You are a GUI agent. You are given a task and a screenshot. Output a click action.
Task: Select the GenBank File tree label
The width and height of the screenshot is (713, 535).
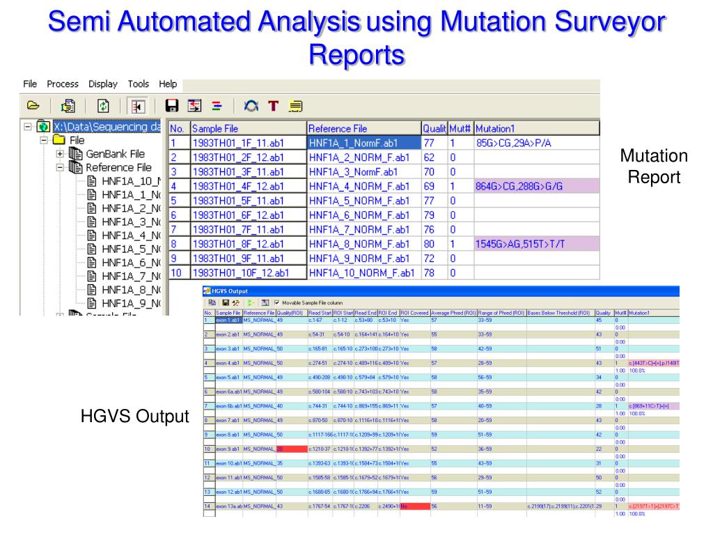[x=115, y=154]
